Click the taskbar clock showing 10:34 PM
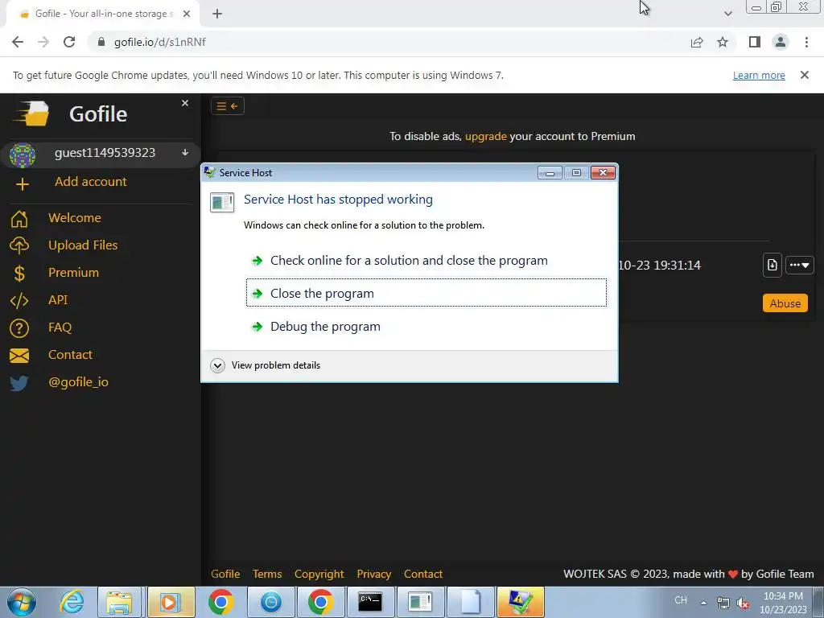Image resolution: width=824 pixels, height=618 pixels. (783, 603)
